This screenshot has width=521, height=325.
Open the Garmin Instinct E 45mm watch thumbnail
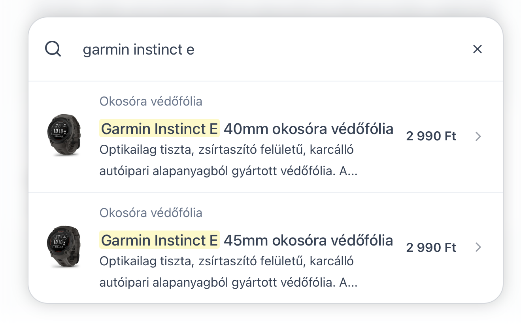[x=64, y=246]
